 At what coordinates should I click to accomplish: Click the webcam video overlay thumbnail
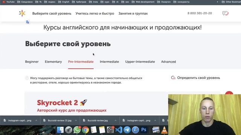tap(204, 115)
